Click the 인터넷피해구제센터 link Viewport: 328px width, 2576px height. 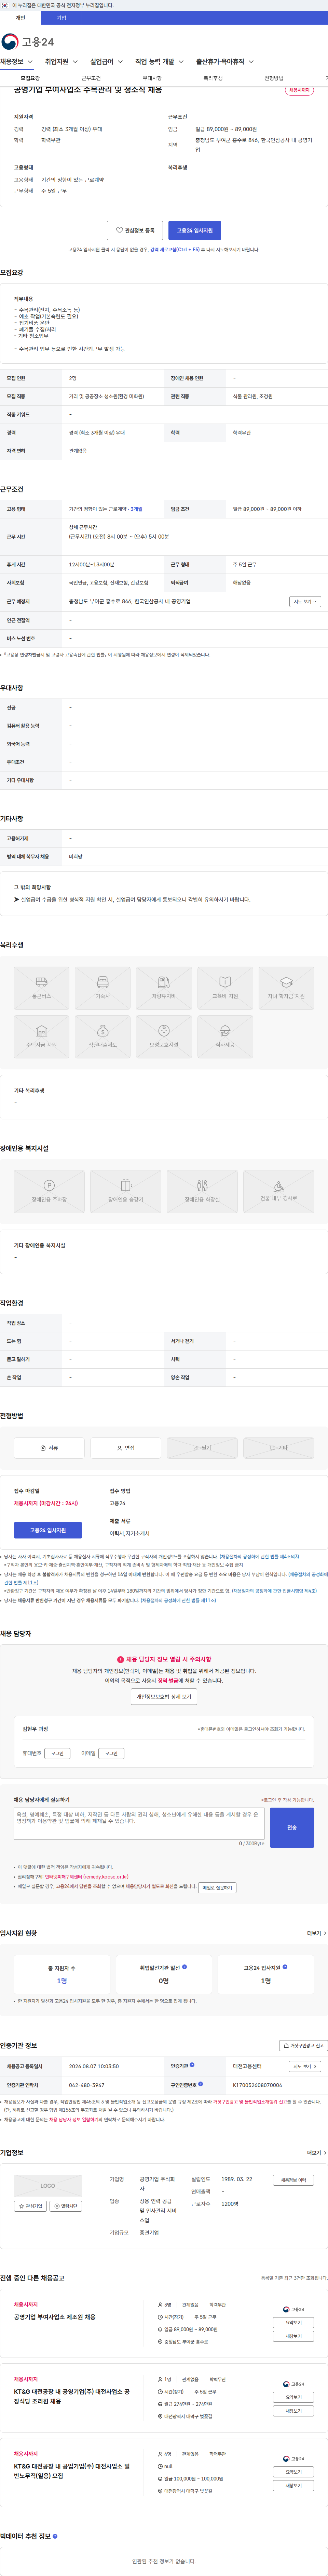[x=87, y=1877]
